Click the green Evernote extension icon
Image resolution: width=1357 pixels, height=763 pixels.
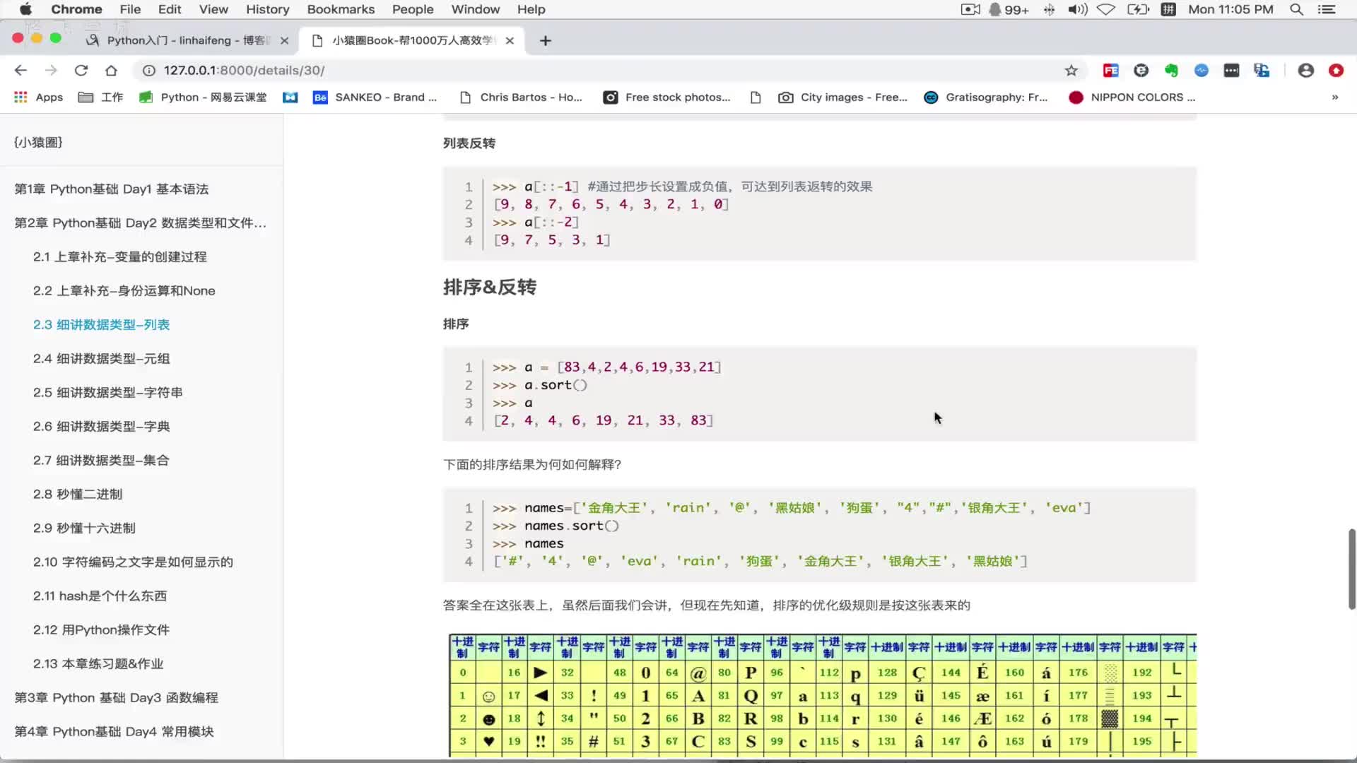[x=1171, y=70]
